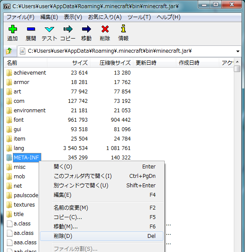Select the environment folder icon
Screen dimensions: 245x252
tap(9, 111)
